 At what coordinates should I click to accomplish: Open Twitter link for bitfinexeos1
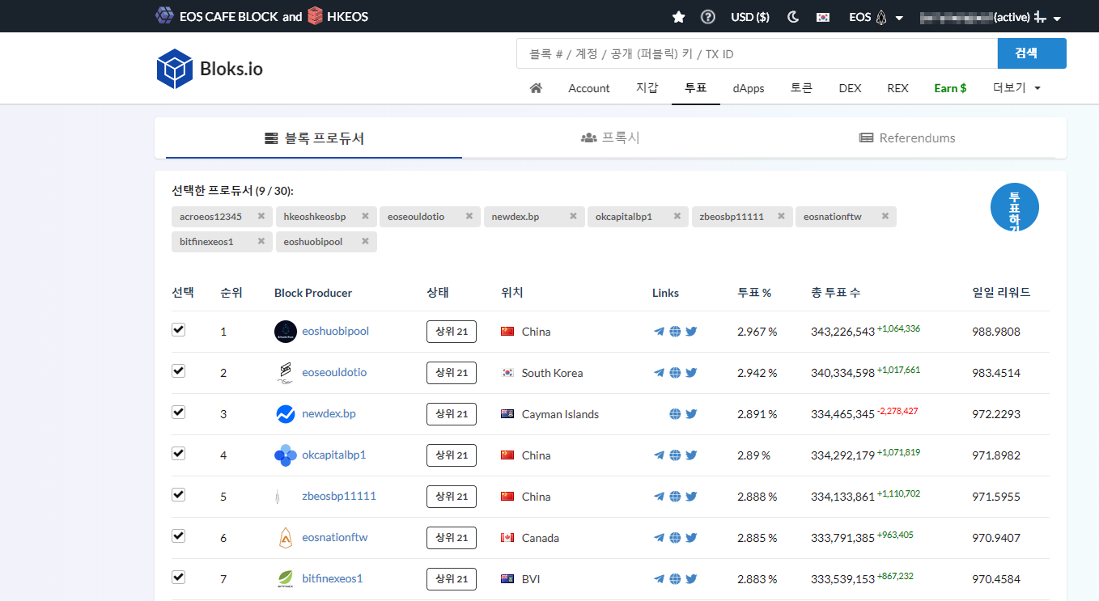point(691,579)
